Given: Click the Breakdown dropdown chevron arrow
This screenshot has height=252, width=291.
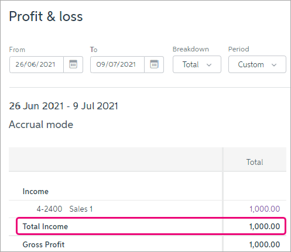Looking at the screenshot, I should pyautogui.click(x=209, y=65).
